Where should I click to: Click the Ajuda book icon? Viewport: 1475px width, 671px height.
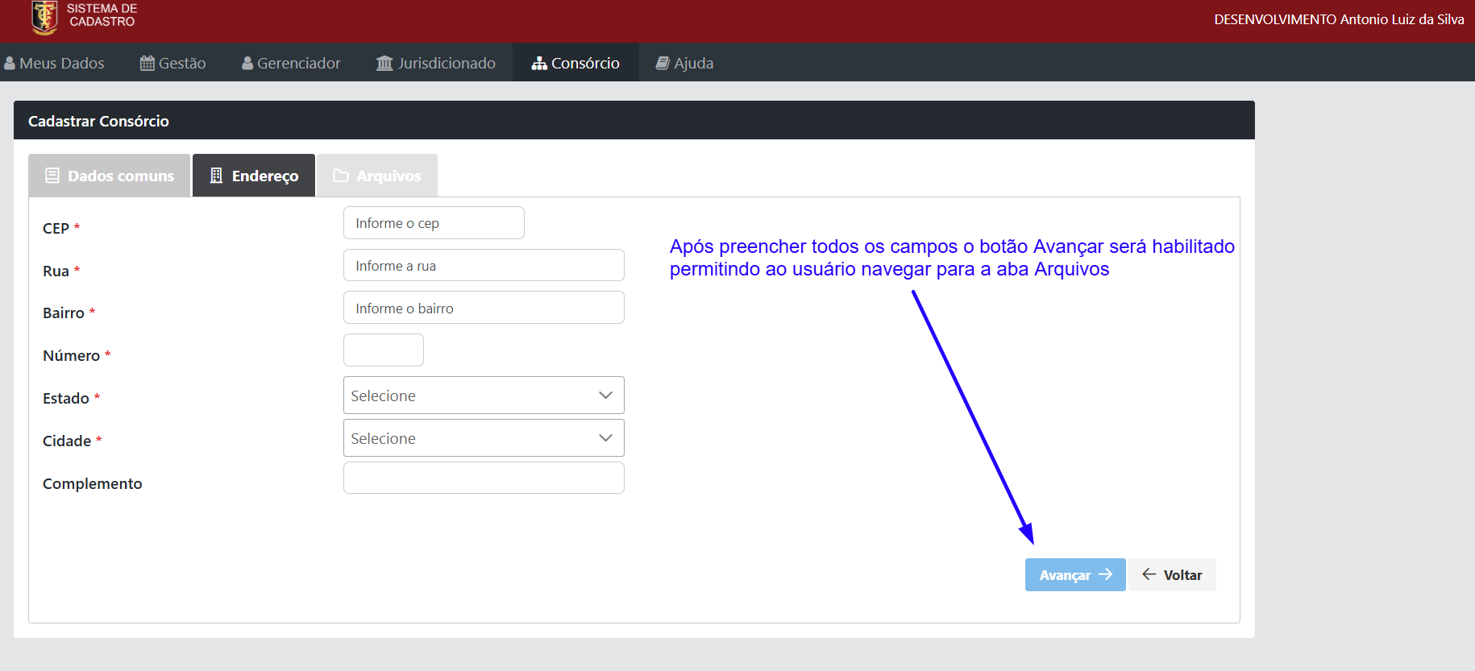pyautogui.click(x=663, y=63)
